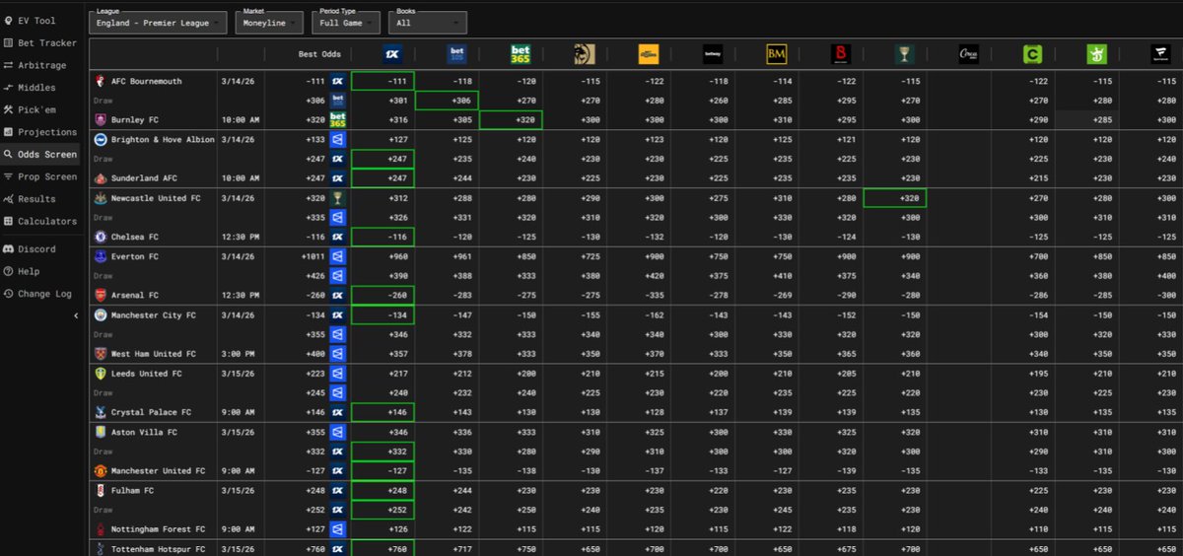Click the Fulham FC team crest

pos(100,490)
